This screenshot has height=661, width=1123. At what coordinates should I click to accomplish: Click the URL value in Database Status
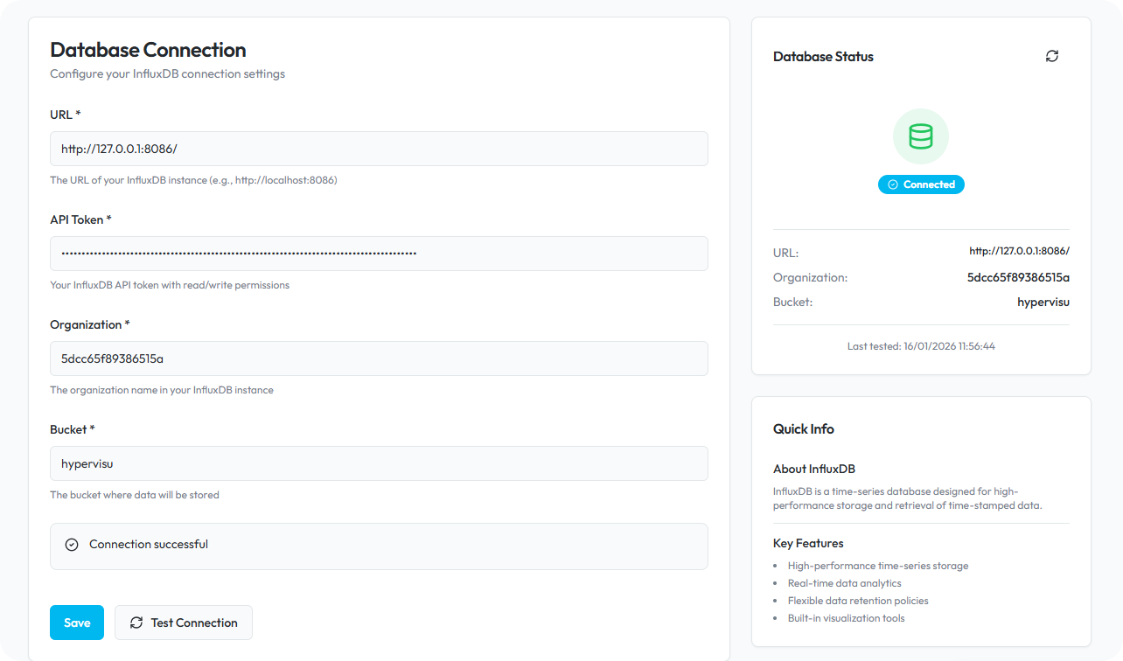click(x=1019, y=251)
